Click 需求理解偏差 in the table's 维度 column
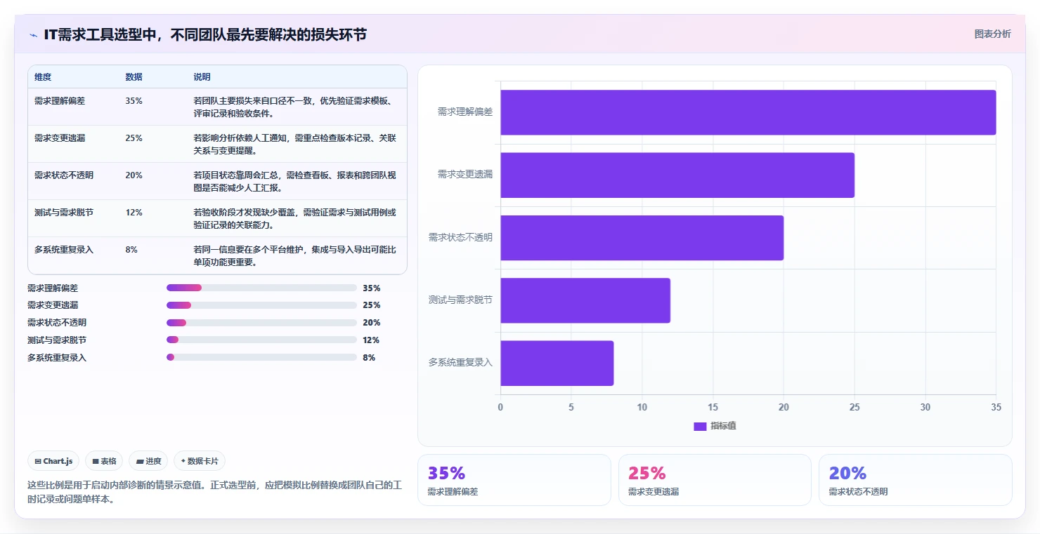 60,100
